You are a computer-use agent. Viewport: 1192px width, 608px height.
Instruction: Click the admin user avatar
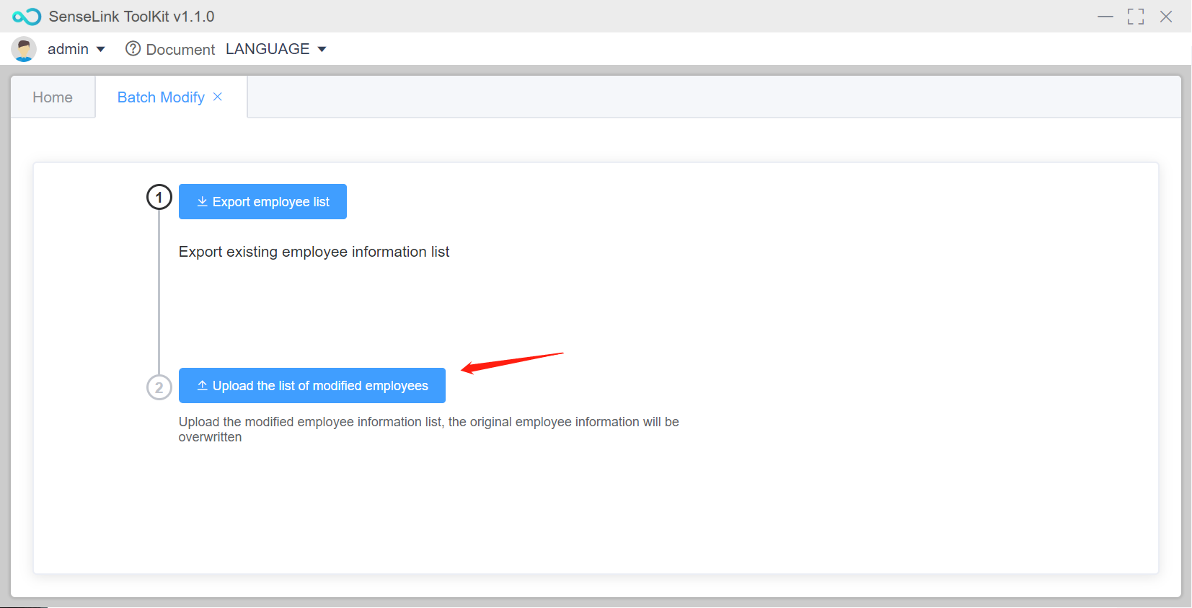click(24, 49)
